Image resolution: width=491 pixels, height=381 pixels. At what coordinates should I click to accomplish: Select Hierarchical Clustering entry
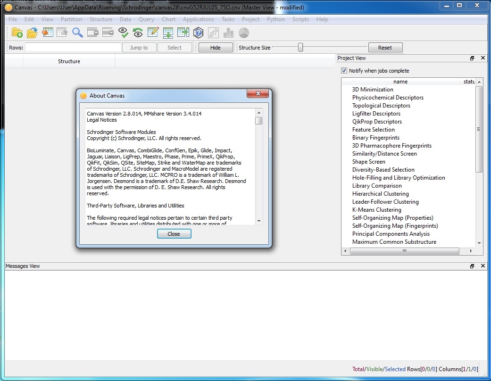[381, 194]
